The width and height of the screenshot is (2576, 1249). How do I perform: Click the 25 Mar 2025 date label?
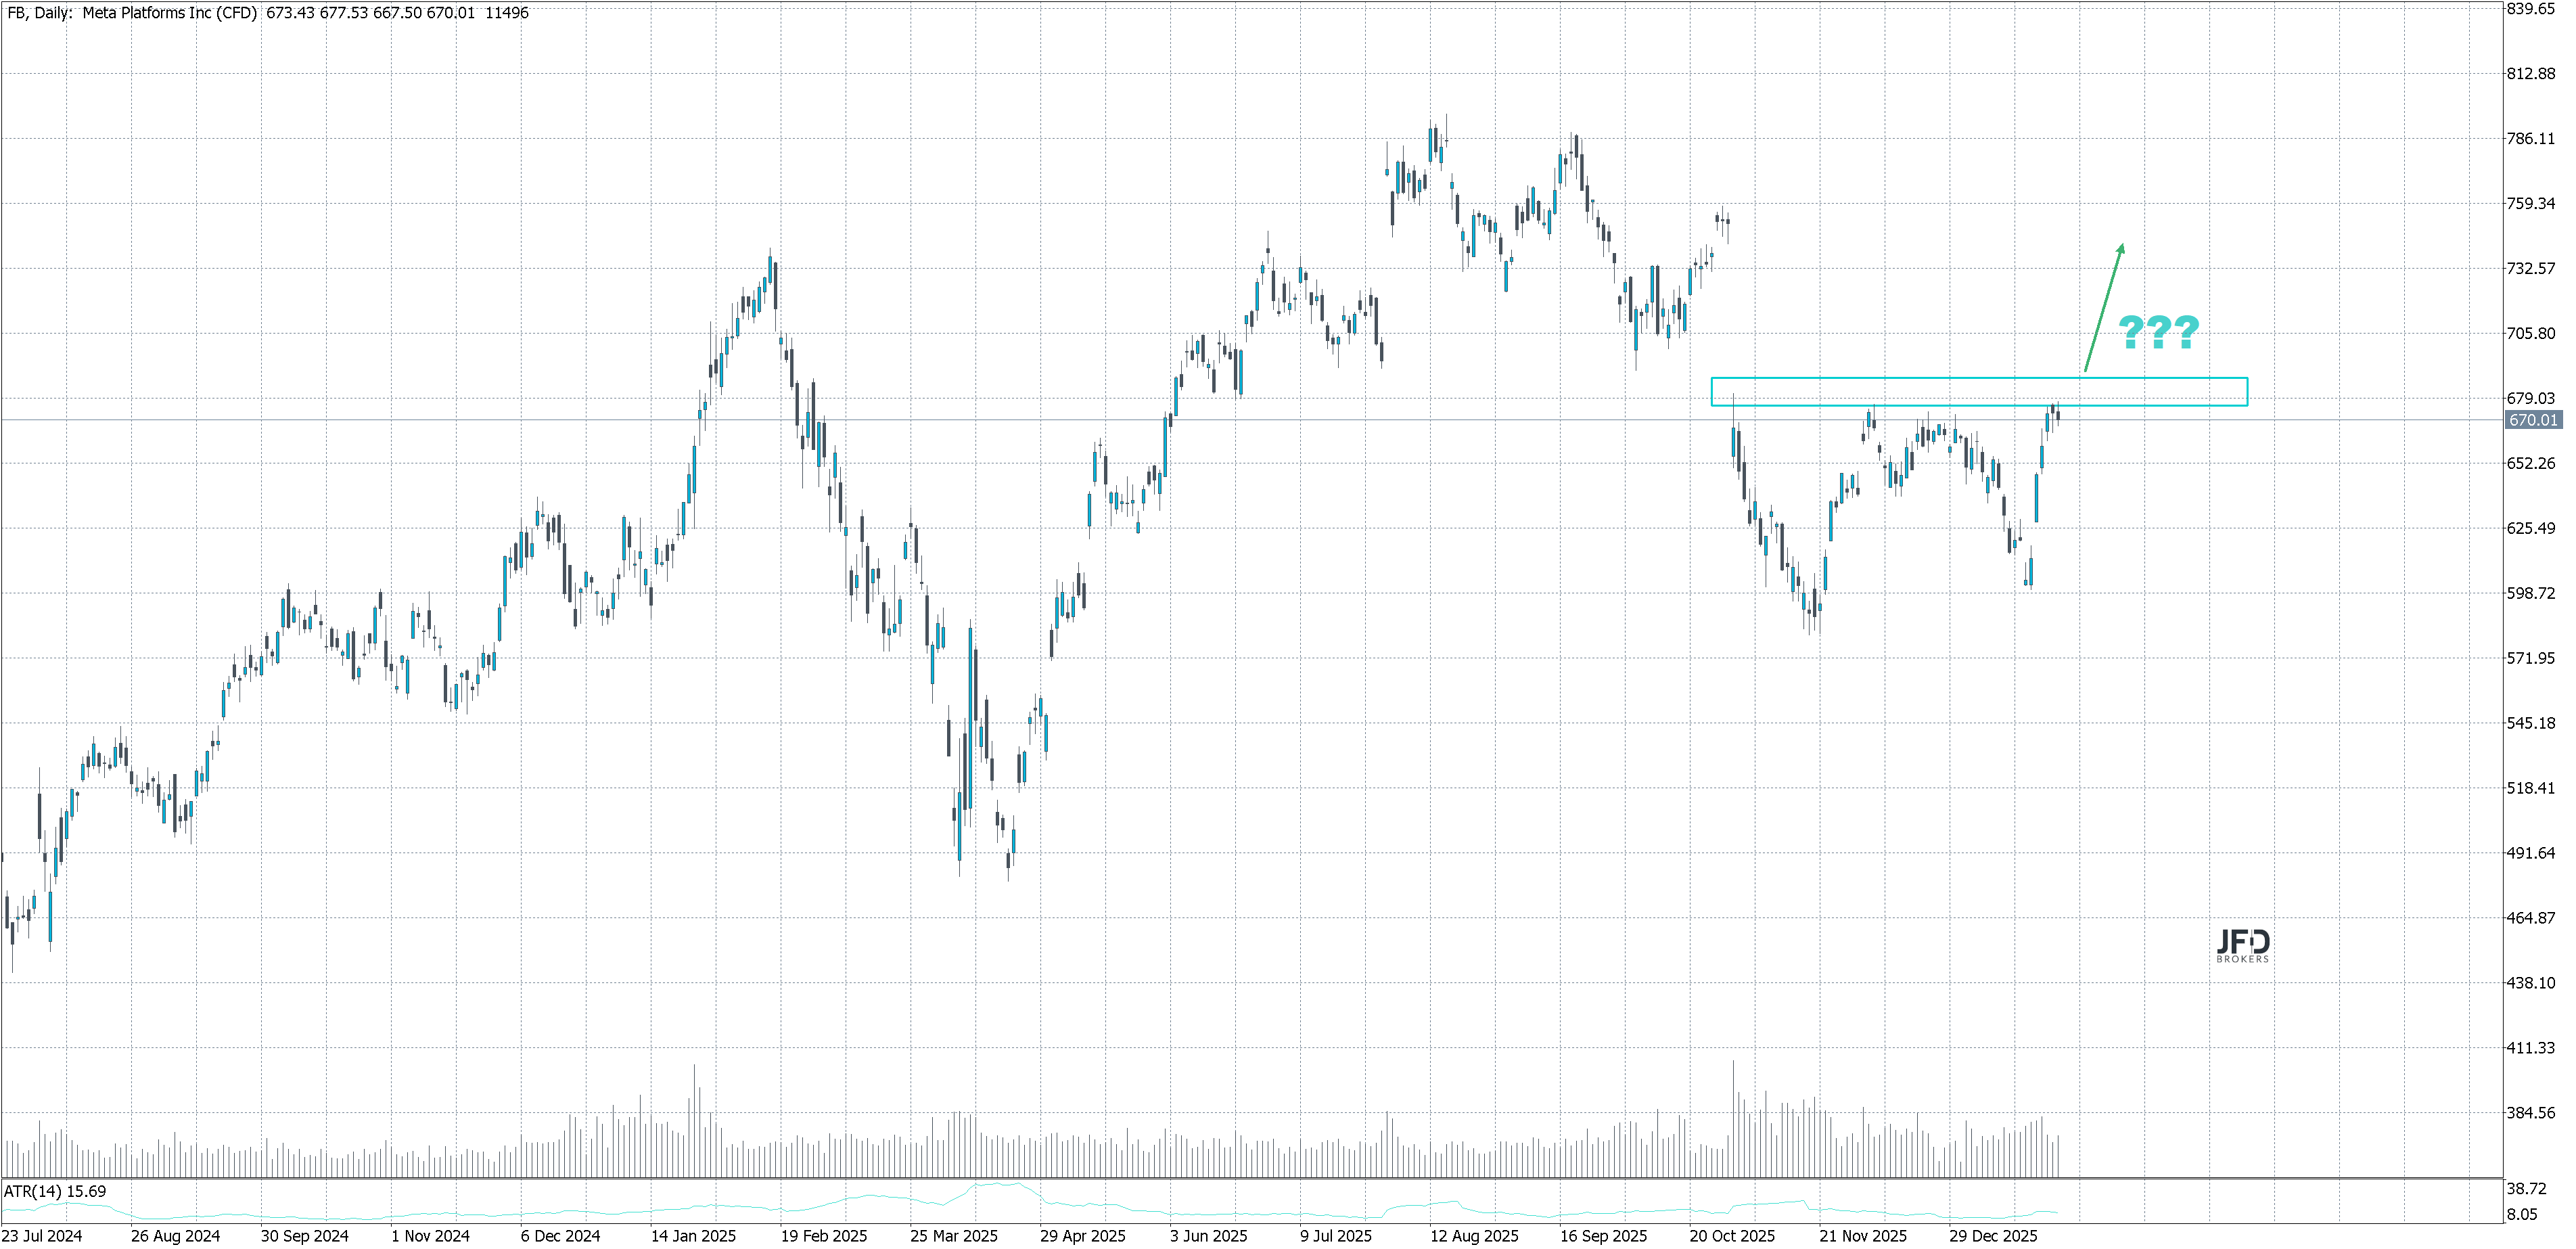tap(953, 1236)
